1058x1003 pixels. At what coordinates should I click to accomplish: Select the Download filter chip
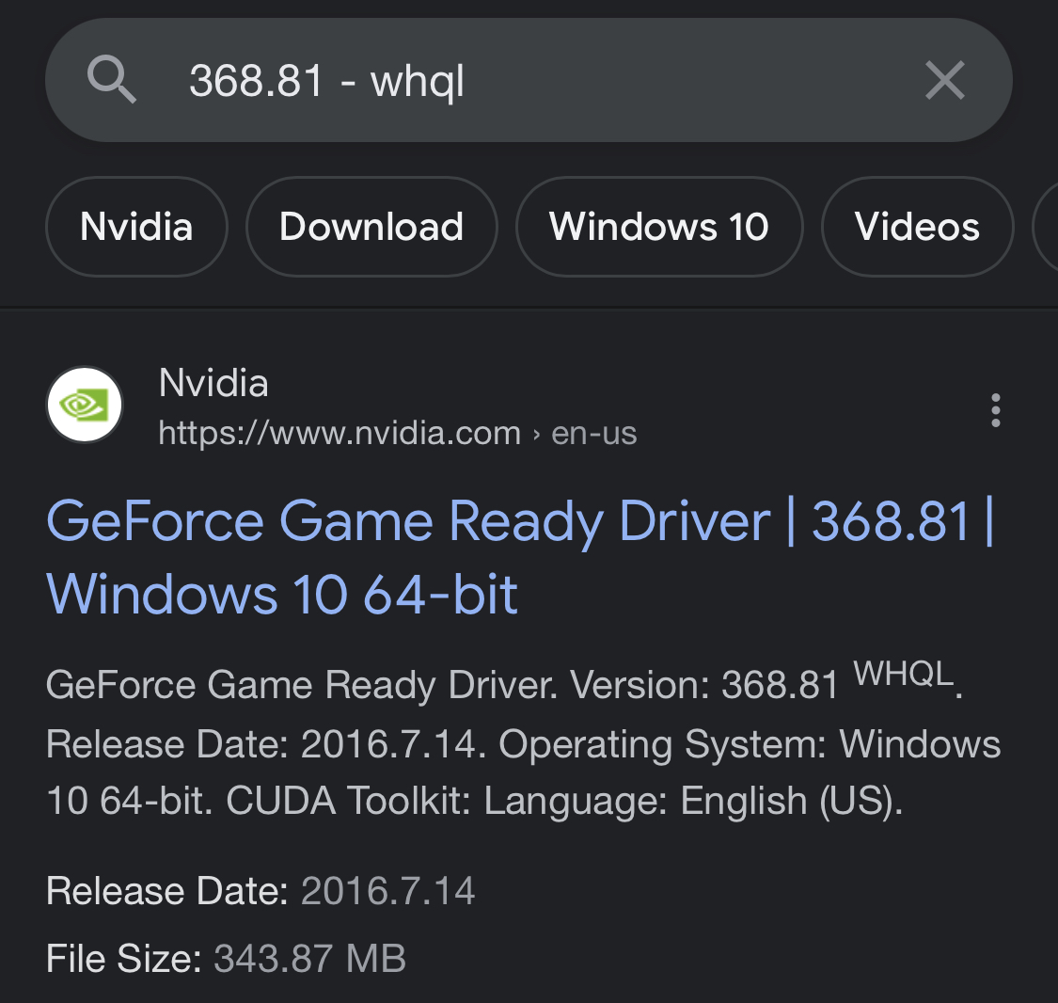click(x=371, y=227)
